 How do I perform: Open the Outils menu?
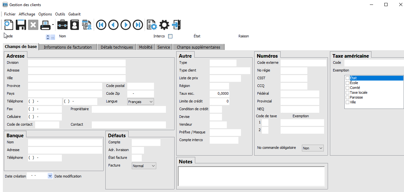[60, 14]
